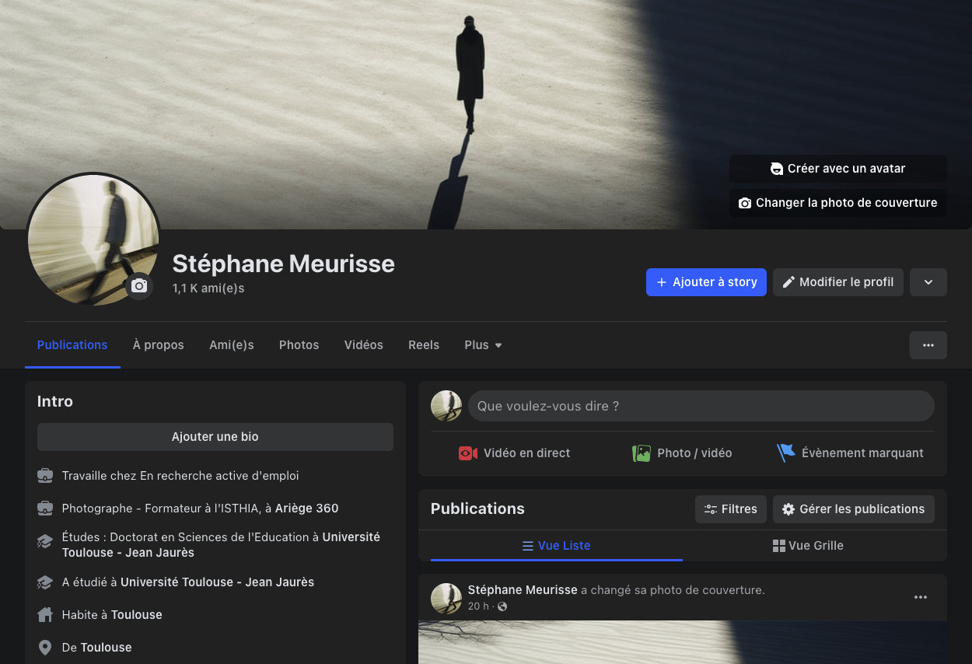Open the Vidéos tab
The image size is (972, 664).
click(x=364, y=345)
